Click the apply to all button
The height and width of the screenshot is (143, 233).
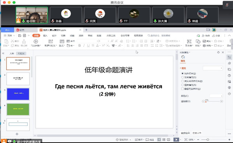tap(185, 133)
